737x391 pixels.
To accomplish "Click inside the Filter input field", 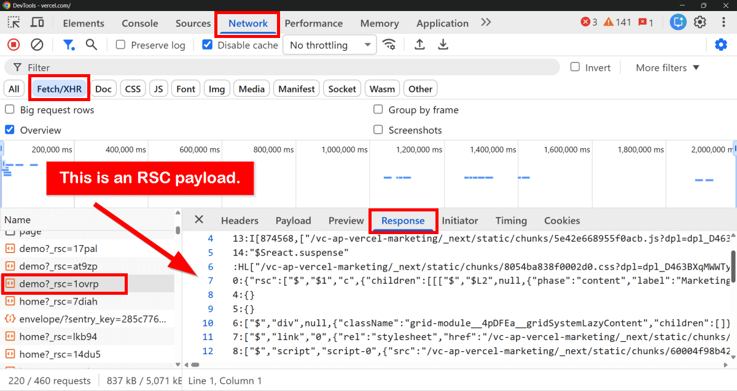I will (x=246, y=67).
